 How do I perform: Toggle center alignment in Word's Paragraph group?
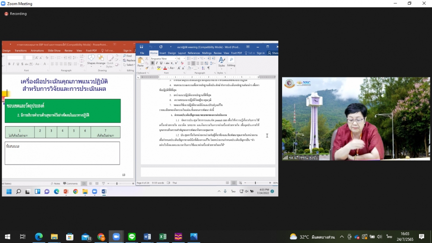tap(194, 63)
